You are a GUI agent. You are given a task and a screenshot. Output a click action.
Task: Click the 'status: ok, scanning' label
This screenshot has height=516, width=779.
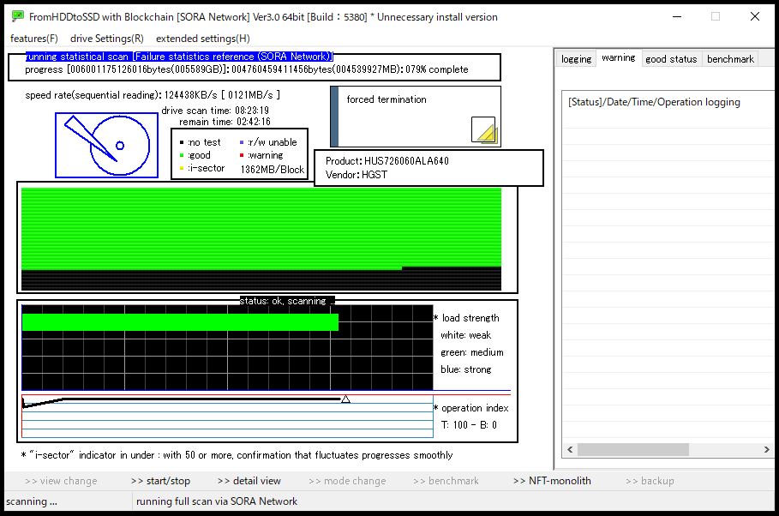[287, 301]
